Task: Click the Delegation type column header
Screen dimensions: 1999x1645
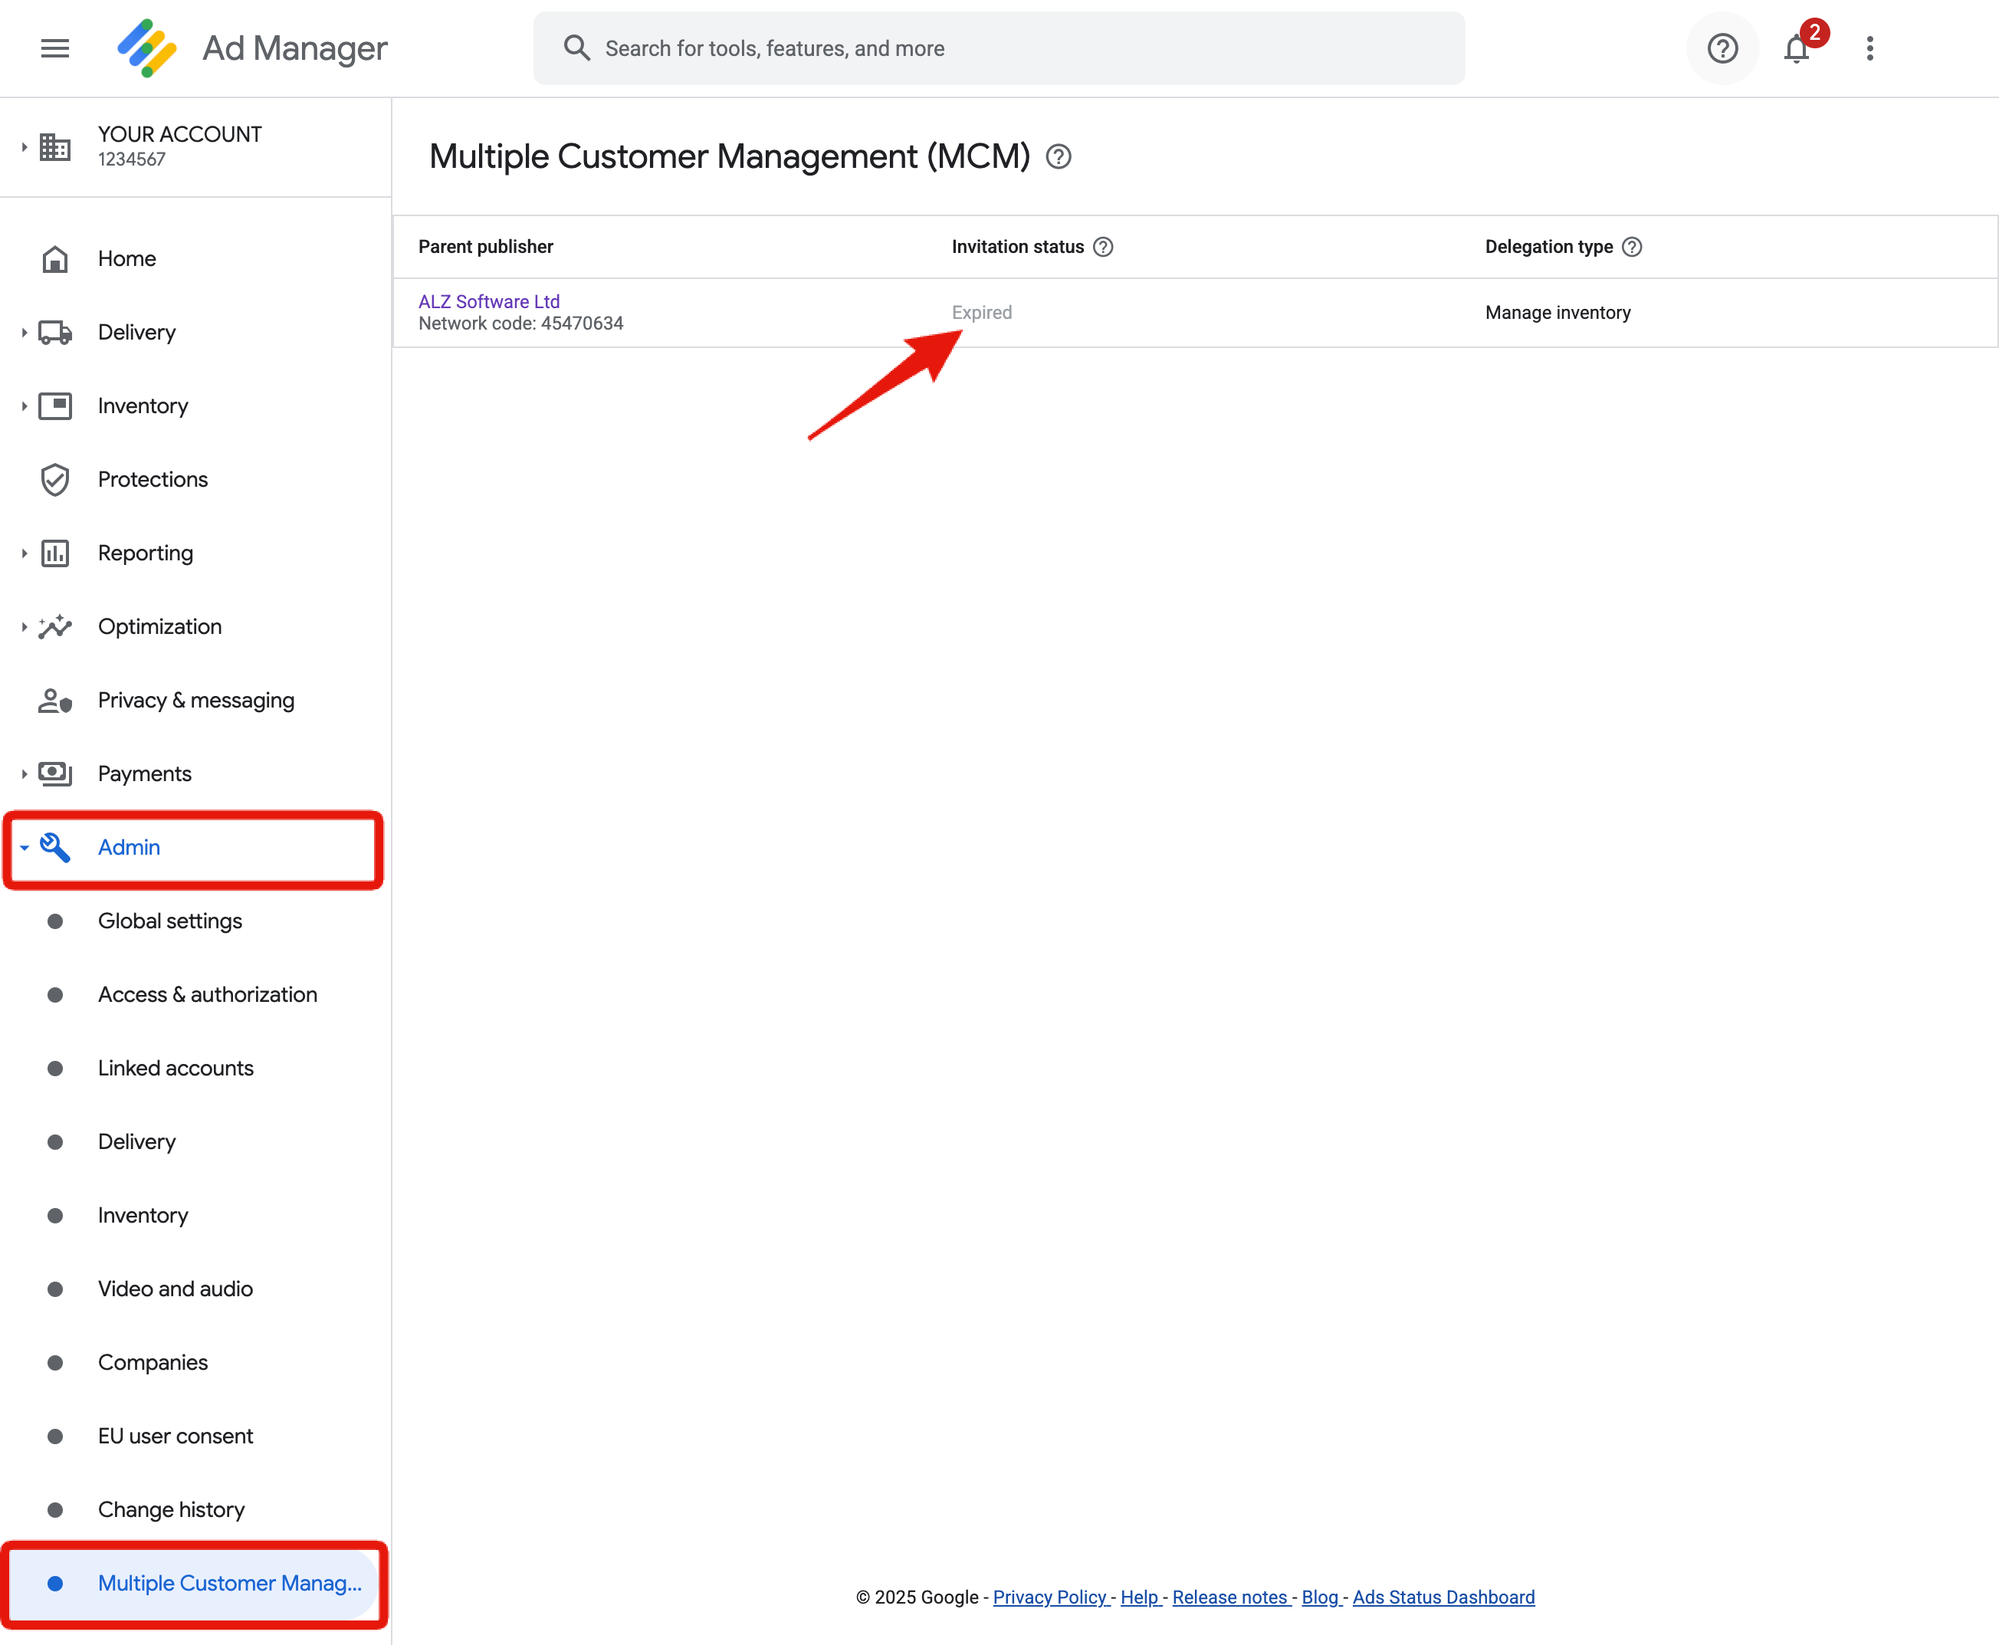Action: click(1548, 248)
